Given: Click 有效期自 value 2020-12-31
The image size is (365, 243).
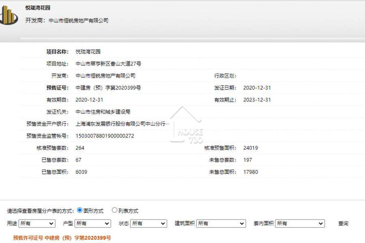Looking at the screenshot, I should (x=89, y=100).
